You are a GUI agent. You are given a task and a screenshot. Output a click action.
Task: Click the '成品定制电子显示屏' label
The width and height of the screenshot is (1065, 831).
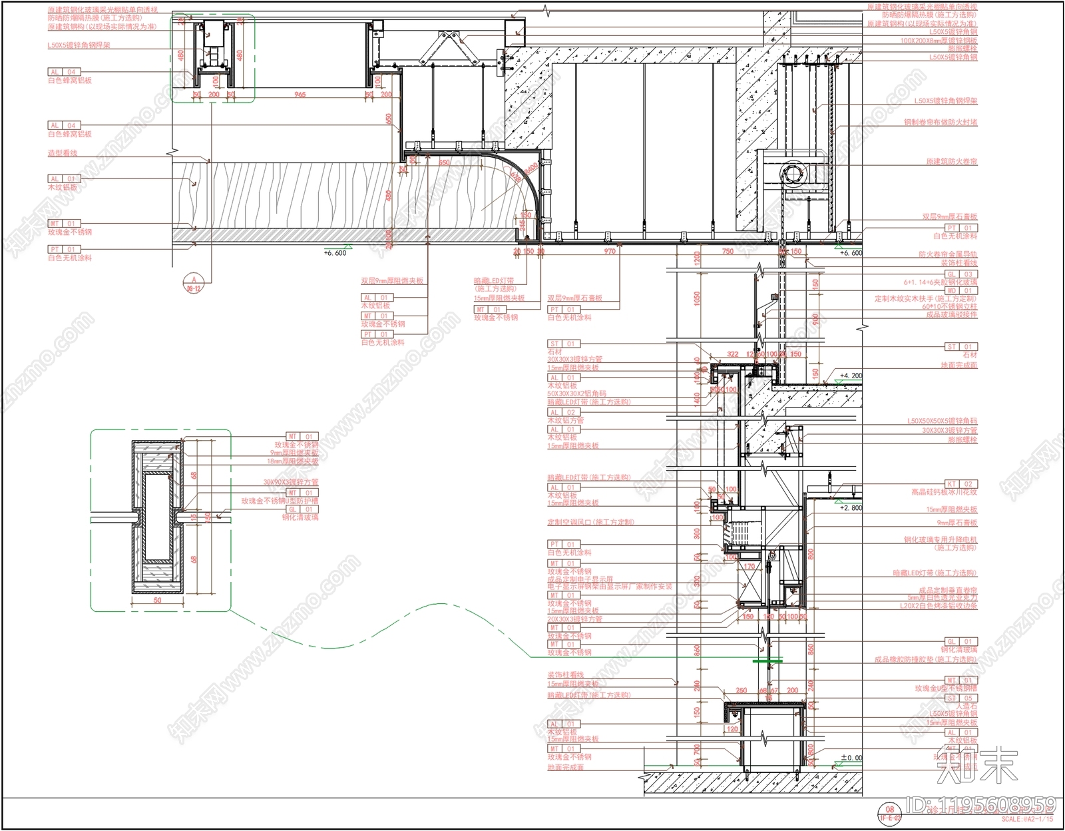point(580,580)
